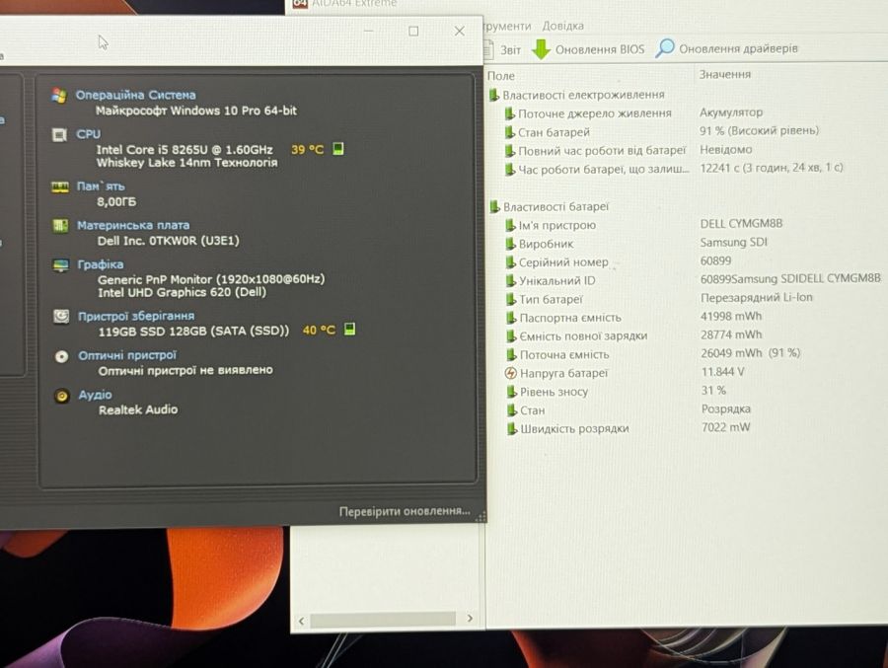888x668 pixels.
Task: Click the value DELL CYMGM8B
Action: click(741, 223)
